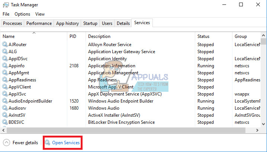This screenshot has width=267, height=152.
Task: Sort by the Description column header
Action: pyautogui.click(x=140, y=36)
